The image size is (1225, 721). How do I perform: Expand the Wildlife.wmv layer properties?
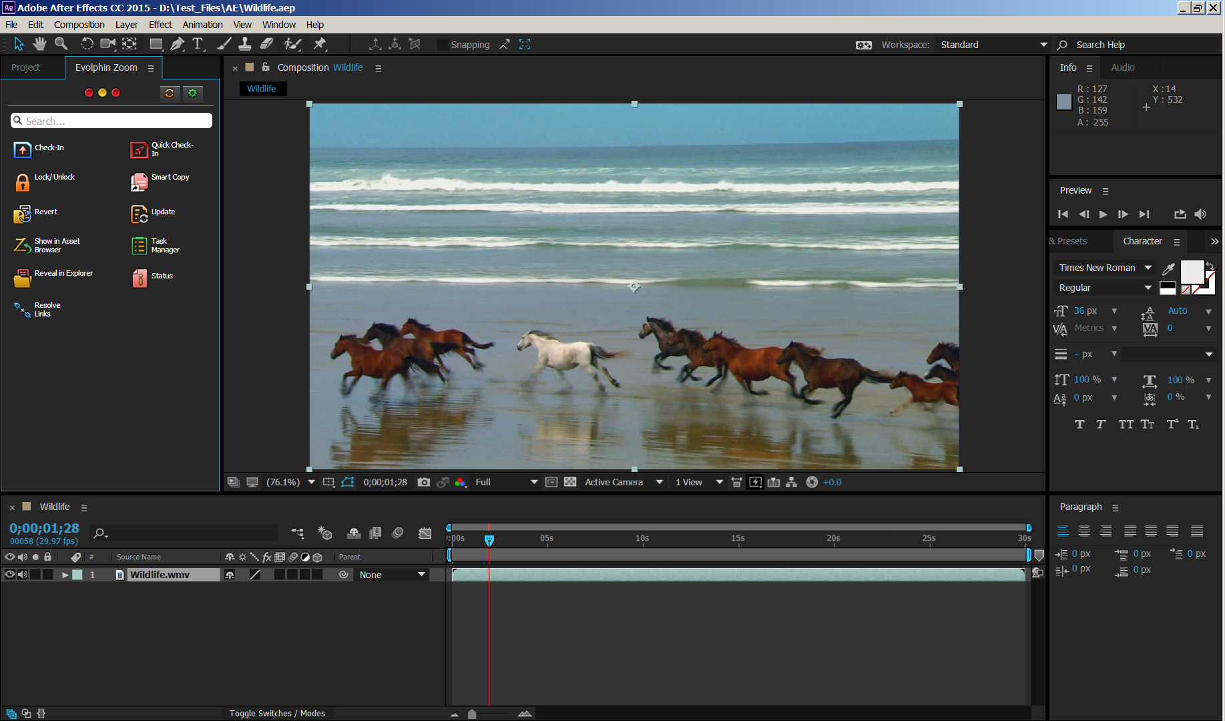pos(65,575)
